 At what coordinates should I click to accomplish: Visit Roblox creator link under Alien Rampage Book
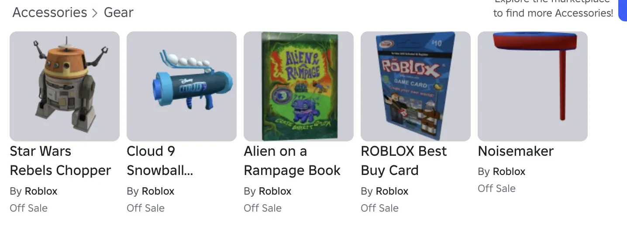(x=275, y=191)
